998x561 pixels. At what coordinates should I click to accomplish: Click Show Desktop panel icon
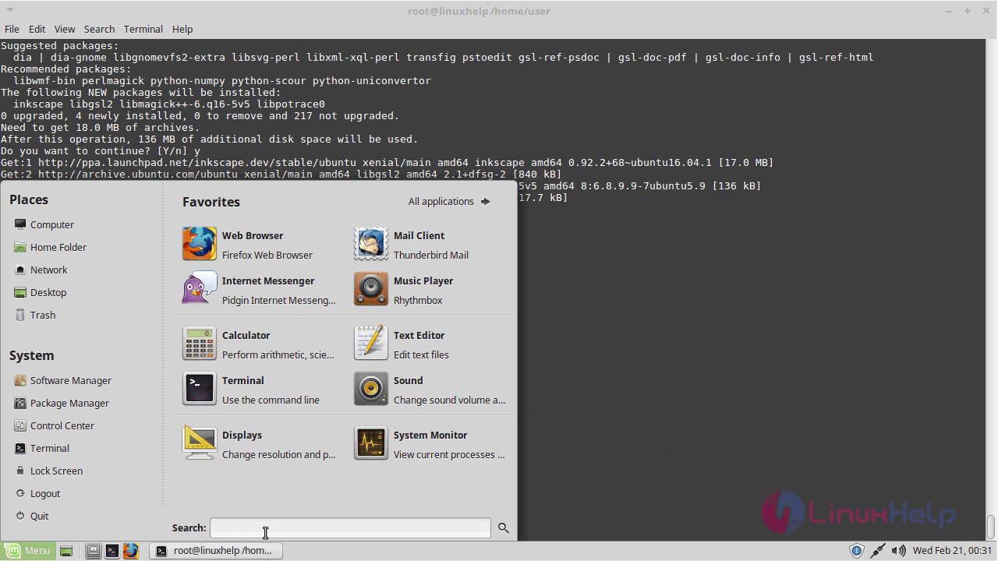tap(66, 551)
